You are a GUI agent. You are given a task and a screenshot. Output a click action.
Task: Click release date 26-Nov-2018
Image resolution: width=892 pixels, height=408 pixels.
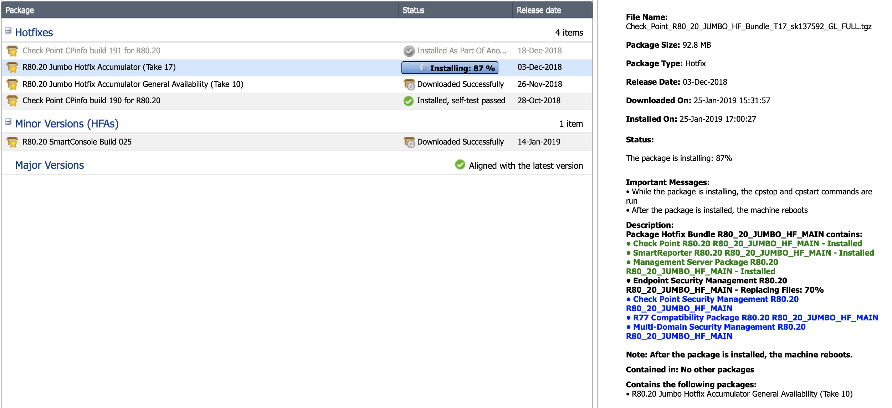point(540,84)
